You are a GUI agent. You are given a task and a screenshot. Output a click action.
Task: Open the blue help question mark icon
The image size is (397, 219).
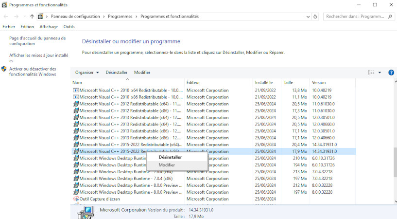(x=391, y=73)
